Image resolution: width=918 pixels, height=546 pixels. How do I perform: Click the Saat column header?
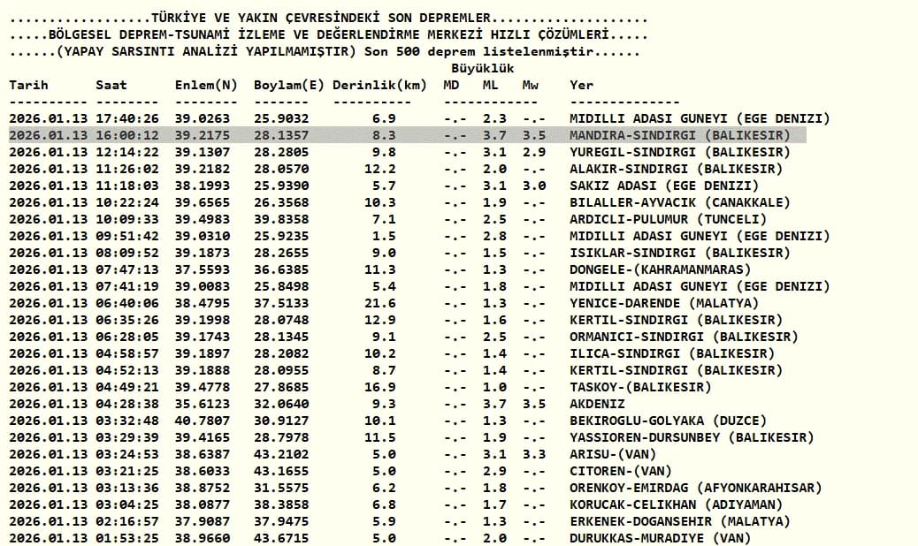tap(111, 86)
